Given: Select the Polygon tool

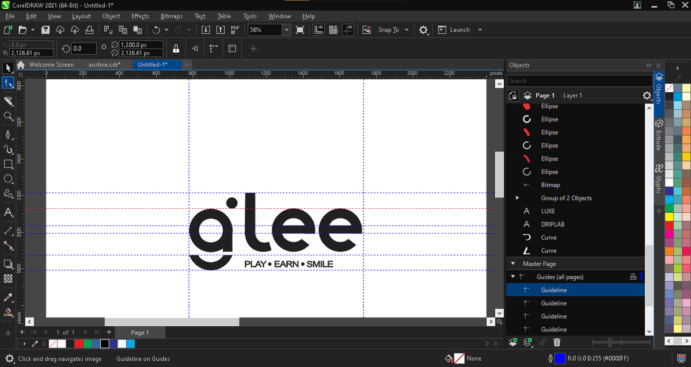Looking at the screenshot, I should click(x=8, y=194).
